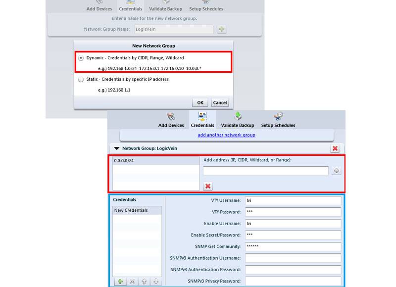The image size is (396, 287).
Task: Click the VTY Username field
Action: 293,200
